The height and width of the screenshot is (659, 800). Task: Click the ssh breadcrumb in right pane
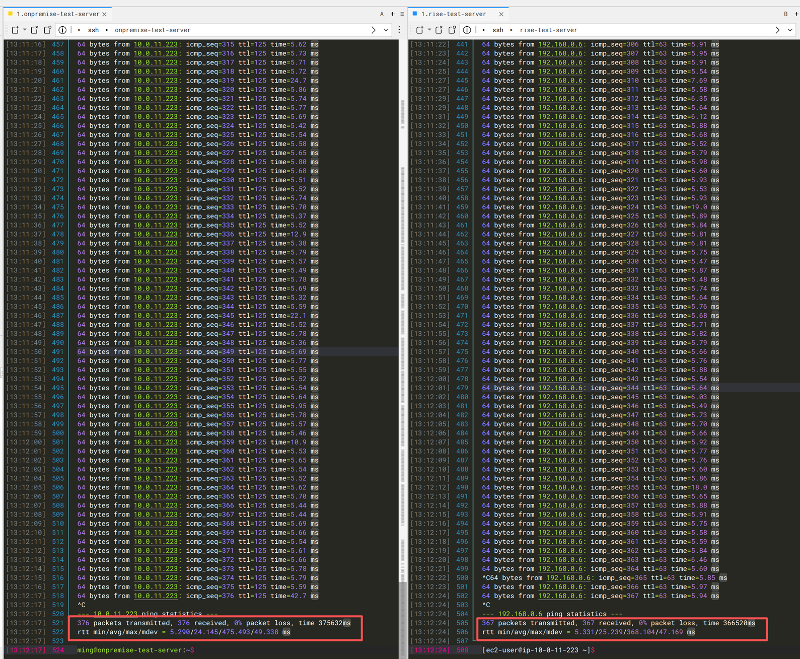[x=498, y=30]
